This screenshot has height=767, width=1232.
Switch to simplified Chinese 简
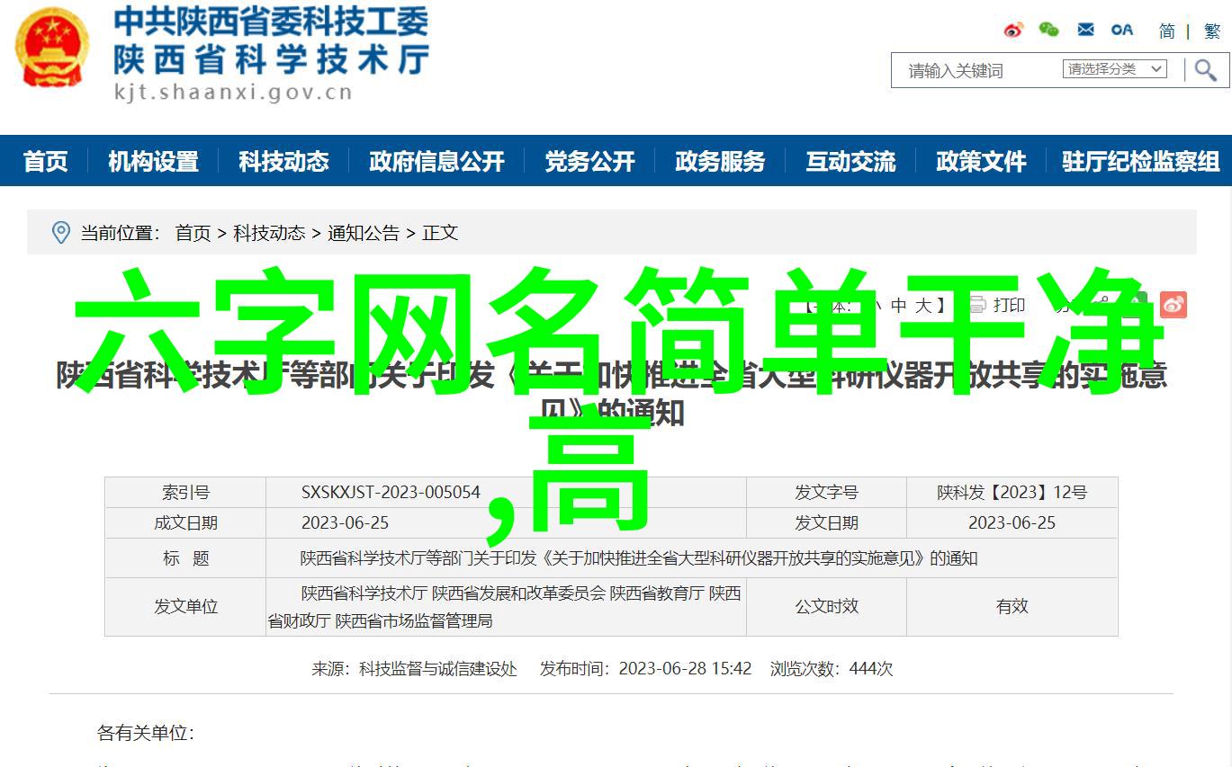coord(1166,31)
